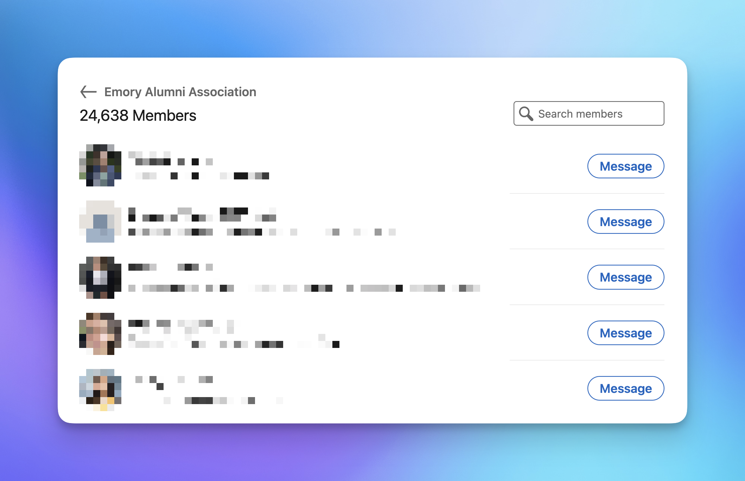Open the first member's blurred name text
745x481 pixels.
tap(171, 158)
